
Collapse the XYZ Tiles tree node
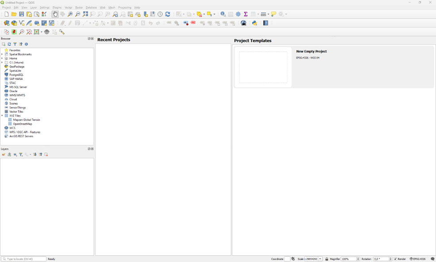point(2,116)
